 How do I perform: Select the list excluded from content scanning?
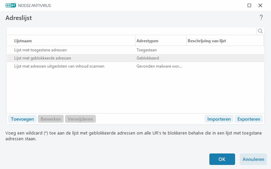coord(59,66)
